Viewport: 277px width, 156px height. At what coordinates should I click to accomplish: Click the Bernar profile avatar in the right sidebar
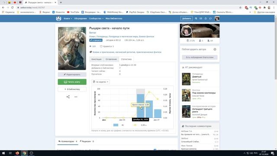click(x=187, y=31)
